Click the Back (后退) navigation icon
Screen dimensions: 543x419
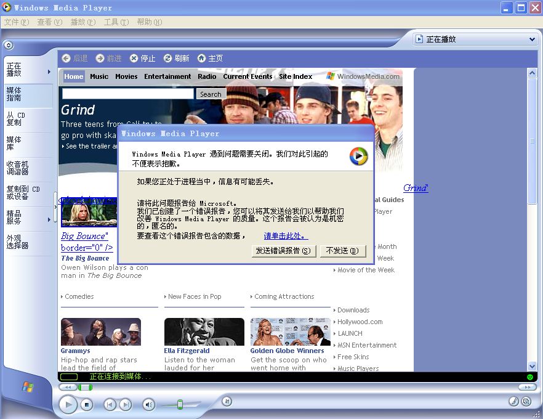coord(66,58)
